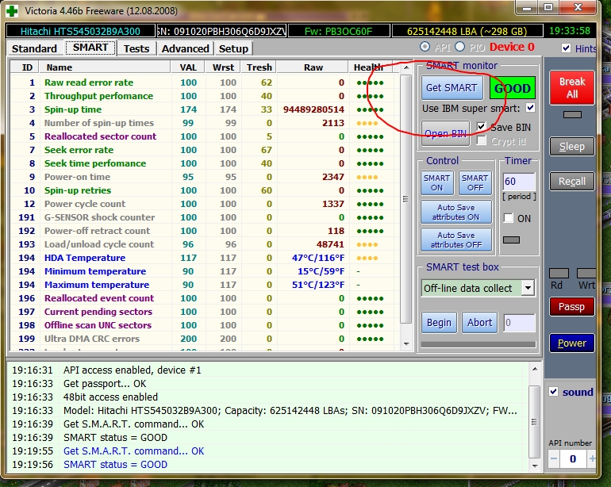Click the green cross Victoria app icon

pos(12,10)
